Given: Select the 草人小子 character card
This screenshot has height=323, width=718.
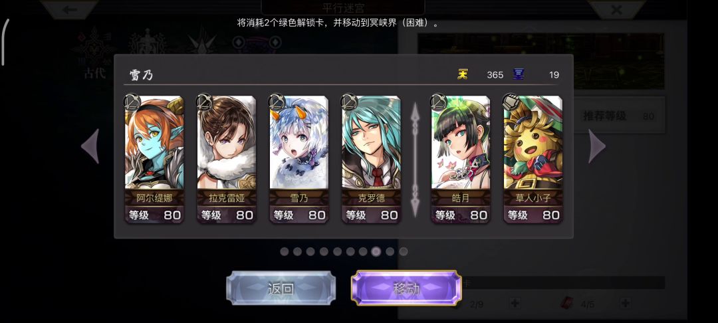Looking at the screenshot, I should point(533,160).
